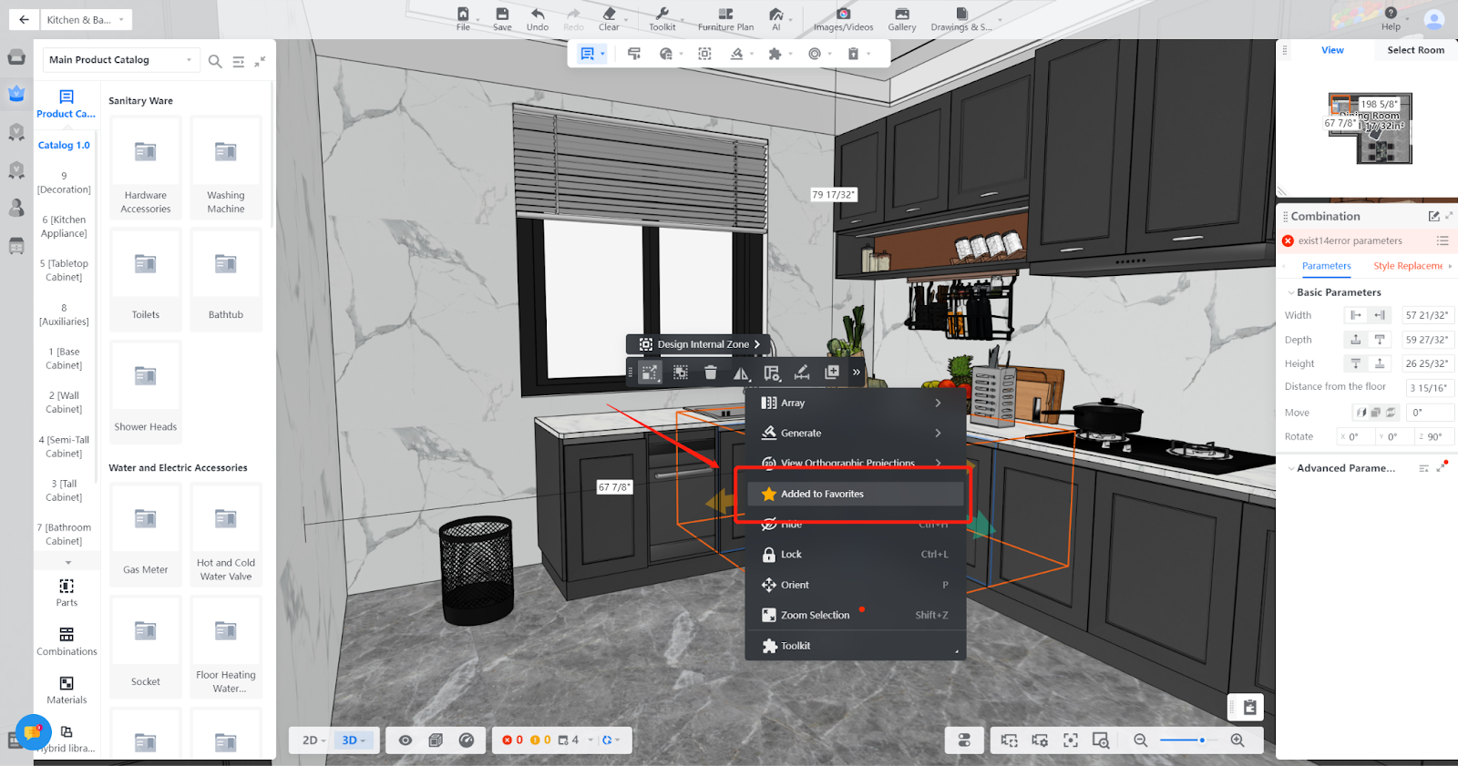Screen dimensions: 1458x766
Task: Collapse the Basic Parameters section
Action: click(1291, 292)
